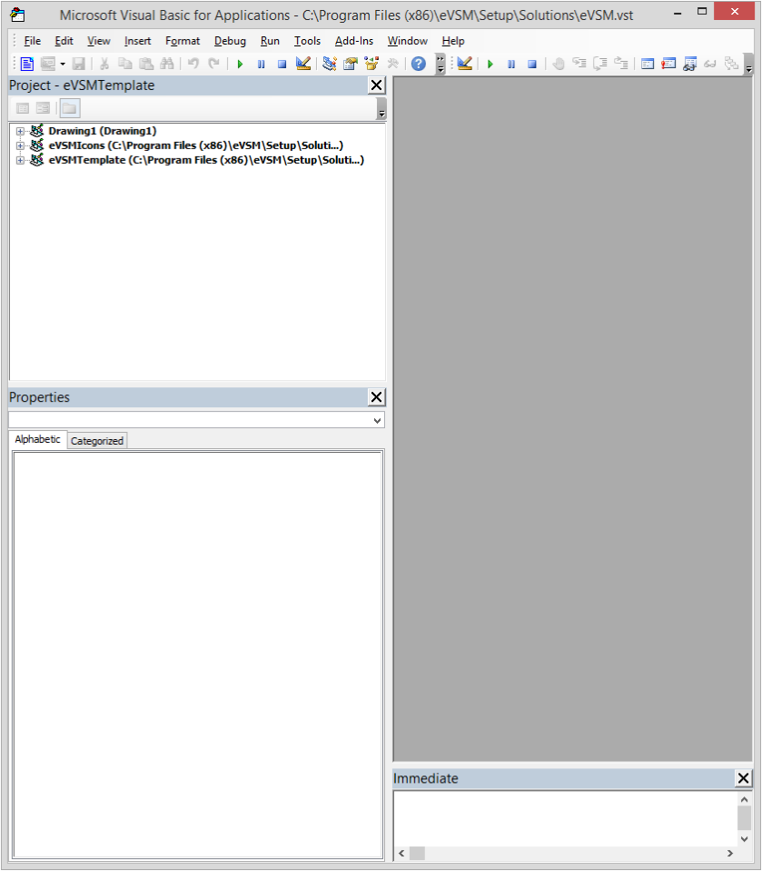Switch to the Alphabetic tab
The width and height of the screenshot is (762, 871).
(38, 439)
